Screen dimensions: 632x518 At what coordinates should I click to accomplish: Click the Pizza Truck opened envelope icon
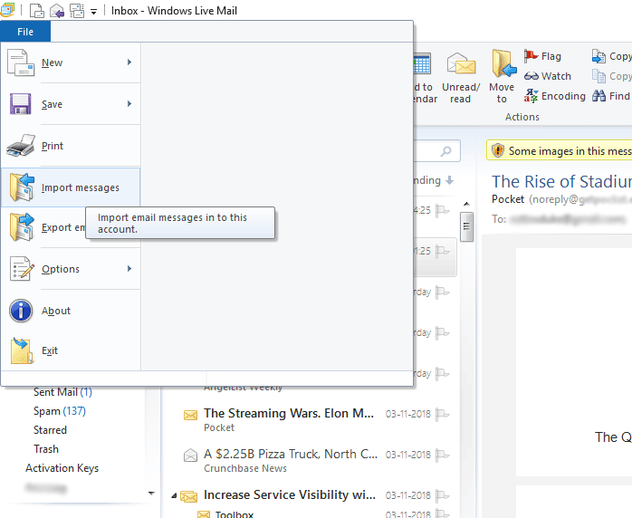[190, 456]
